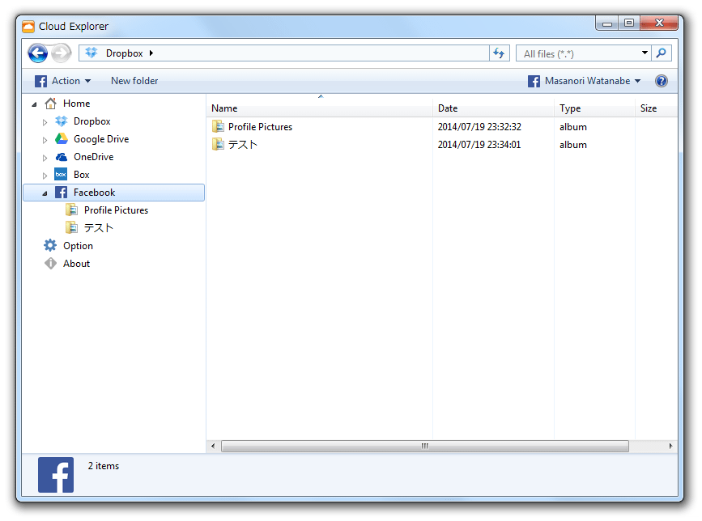Click the Dropbox breadcrumb arrow

151,53
